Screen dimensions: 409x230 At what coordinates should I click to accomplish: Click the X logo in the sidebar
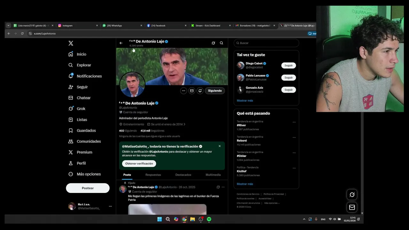[71, 43]
